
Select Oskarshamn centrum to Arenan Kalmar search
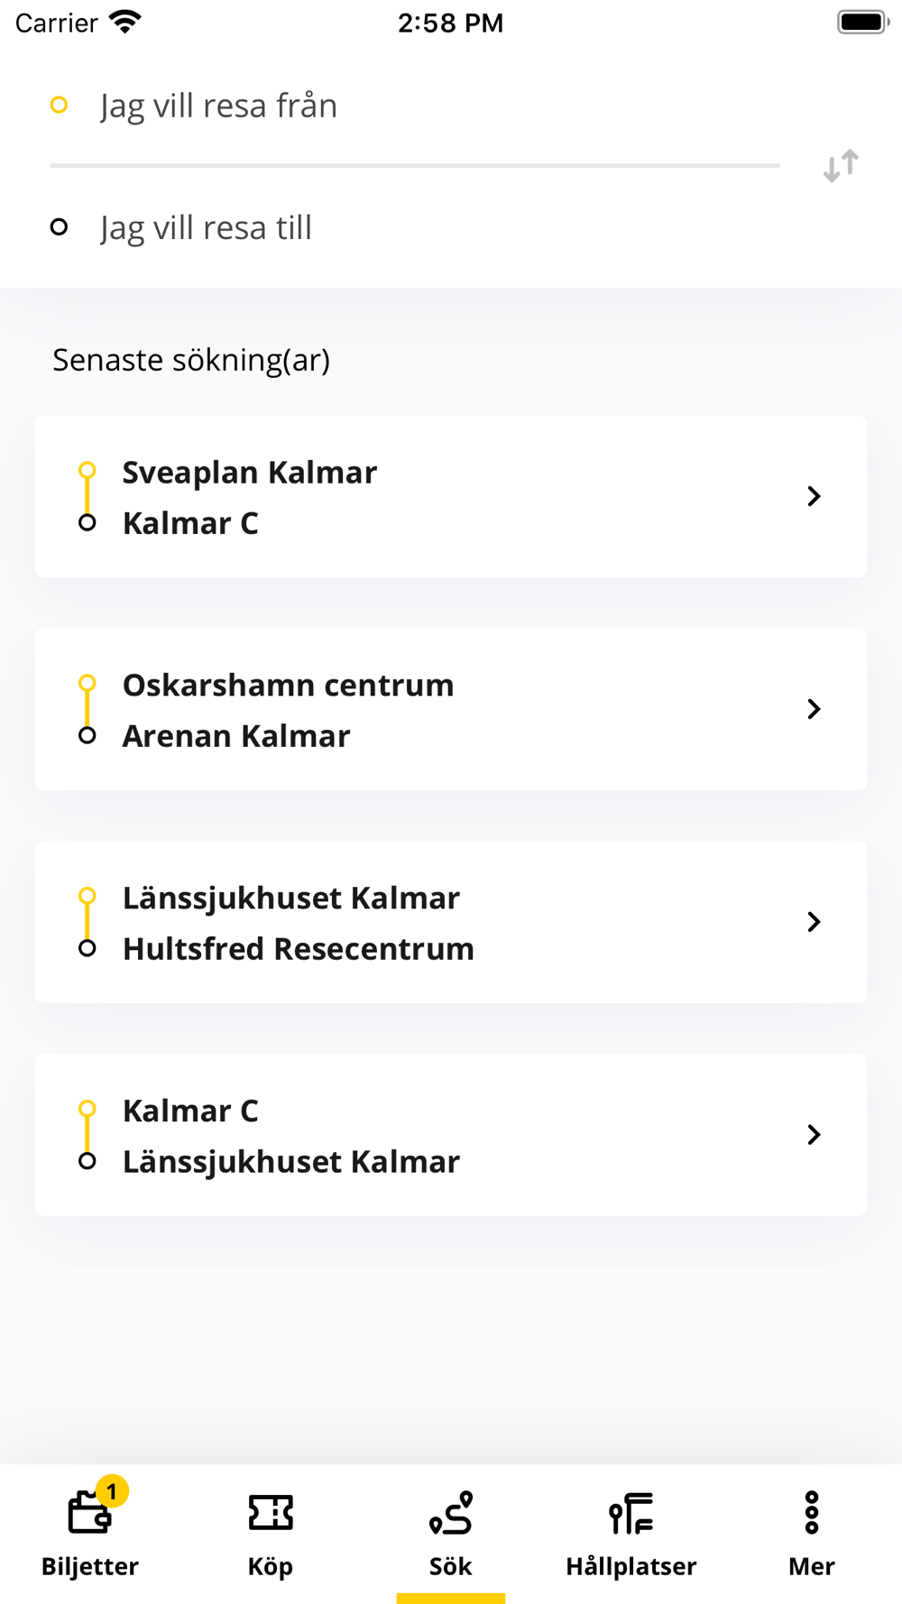[451, 709]
